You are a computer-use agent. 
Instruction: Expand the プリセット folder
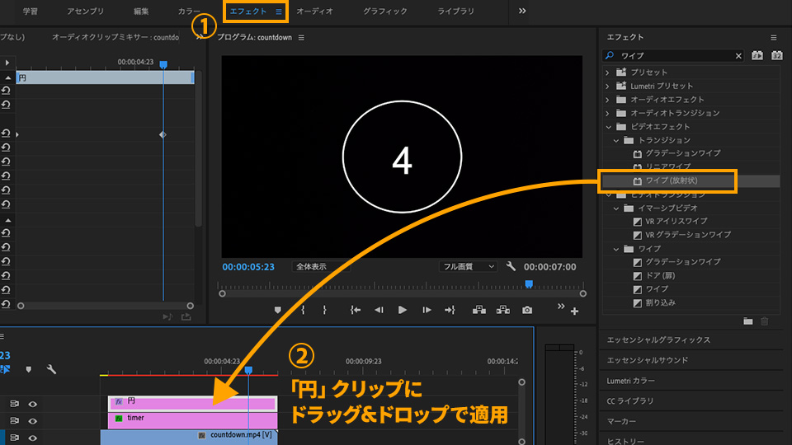click(x=608, y=73)
